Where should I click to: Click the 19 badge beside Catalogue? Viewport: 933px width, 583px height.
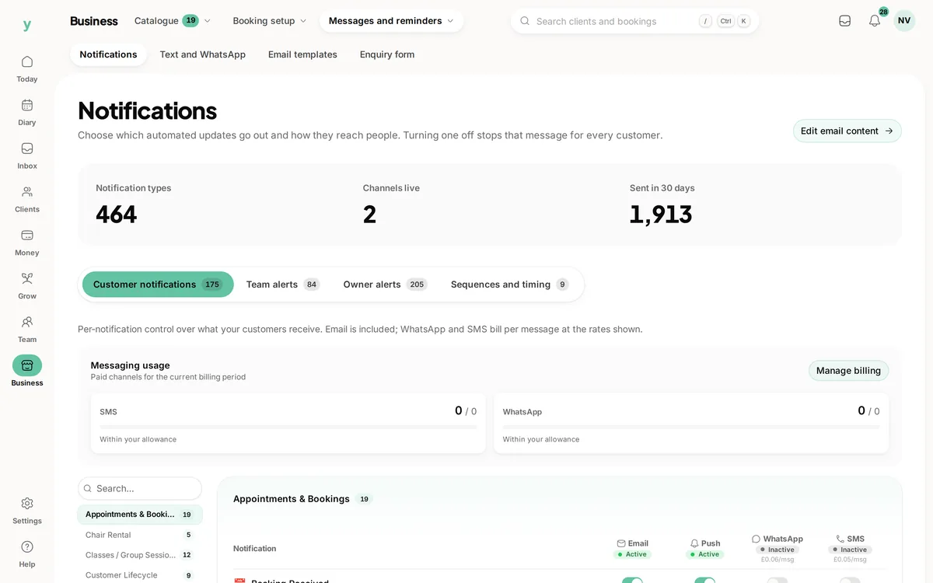pyautogui.click(x=190, y=21)
